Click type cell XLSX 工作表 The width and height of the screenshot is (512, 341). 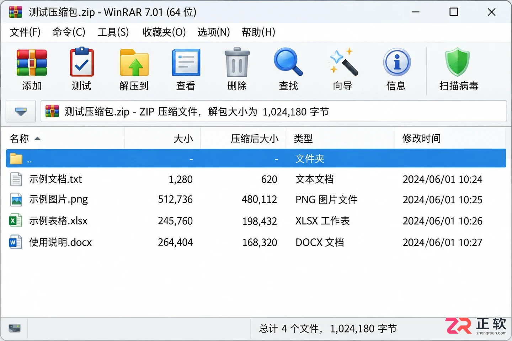tap(322, 221)
